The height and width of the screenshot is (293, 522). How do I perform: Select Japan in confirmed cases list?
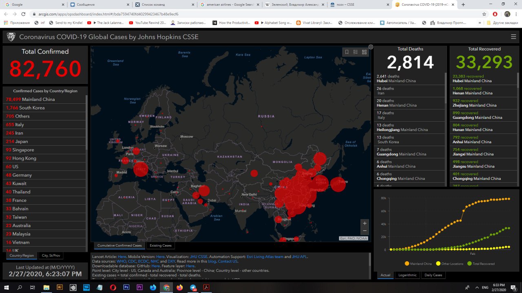(x=45, y=142)
